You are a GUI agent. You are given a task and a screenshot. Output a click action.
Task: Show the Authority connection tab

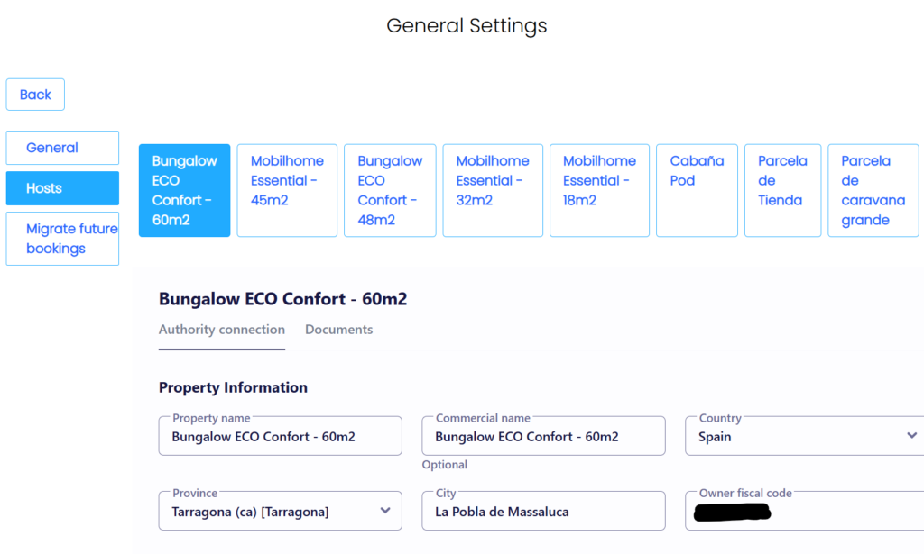(222, 330)
